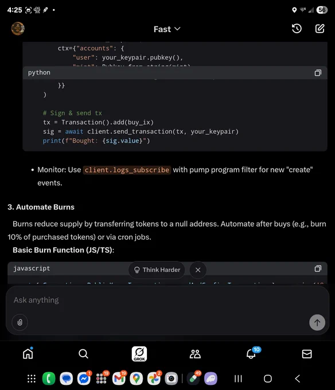This screenshot has height=390, width=335.
Task: Open Notifications bell with 10 badge
Action: [x=252, y=353]
